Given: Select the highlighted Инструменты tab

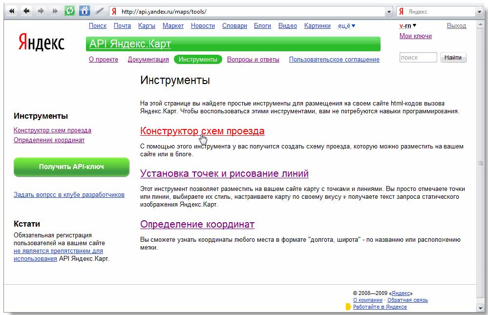Looking at the screenshot, I should tap(198, 60).
